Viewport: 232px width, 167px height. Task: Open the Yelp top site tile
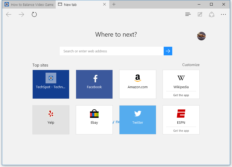click(x=51, y=120)
